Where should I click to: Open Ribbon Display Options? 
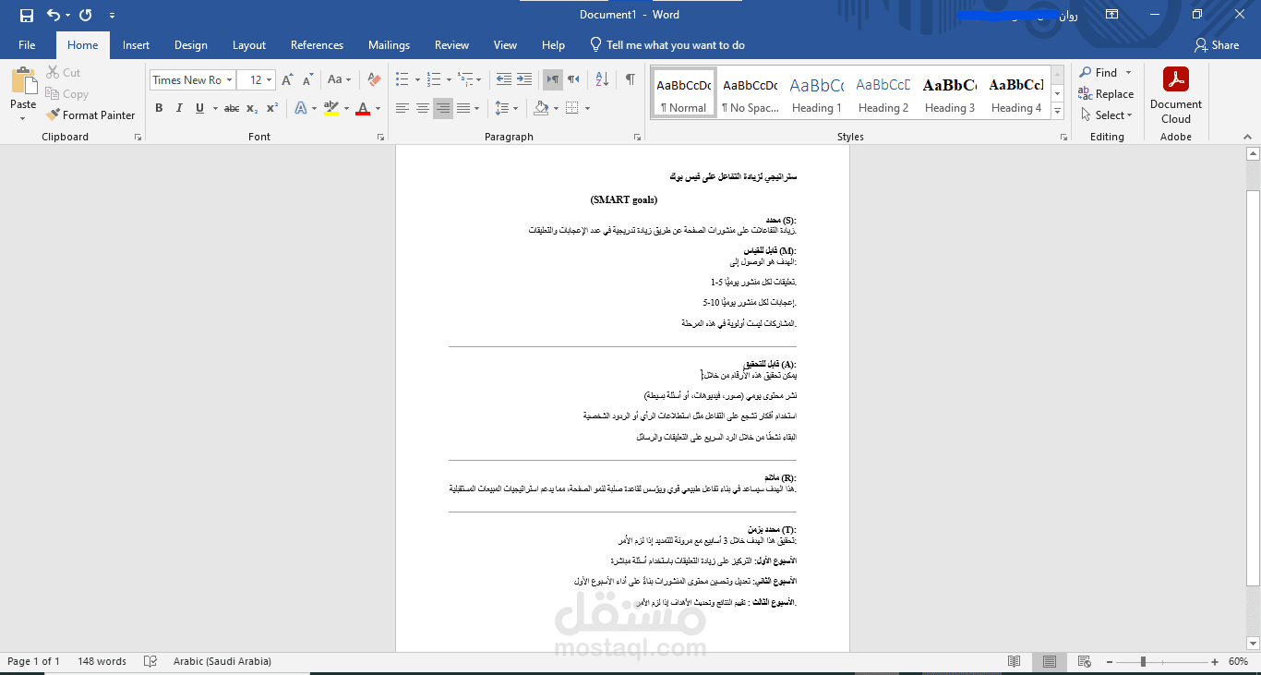click(1112, 15)
